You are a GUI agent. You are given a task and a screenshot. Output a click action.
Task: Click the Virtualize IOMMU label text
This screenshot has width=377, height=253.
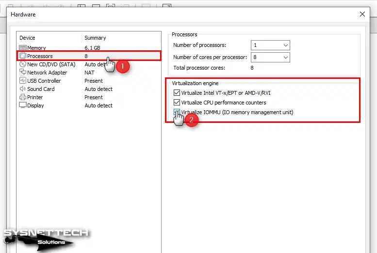coord(237,112)
